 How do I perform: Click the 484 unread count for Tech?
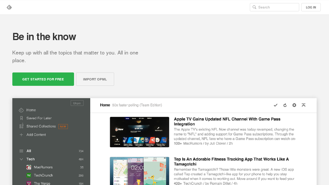[x=81, y=159]
